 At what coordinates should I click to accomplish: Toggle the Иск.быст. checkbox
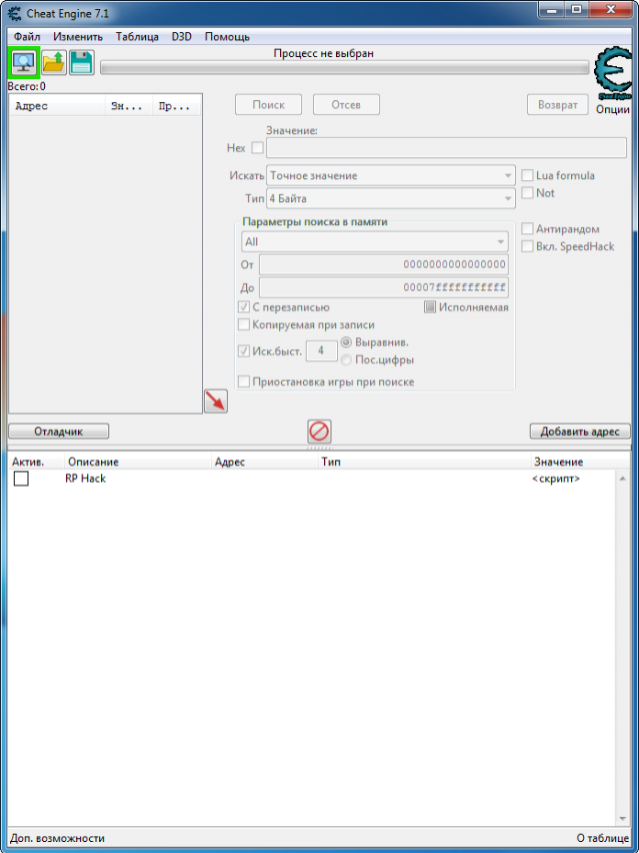tap(243, 351)
